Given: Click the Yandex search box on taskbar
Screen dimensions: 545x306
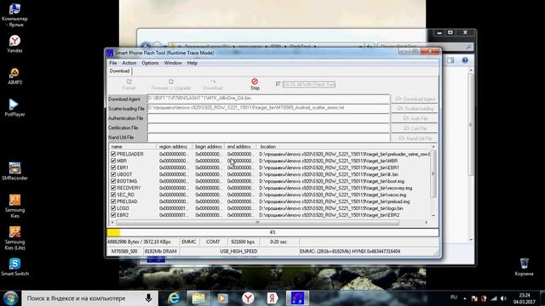Looking at the screenshot, I should pyautogui.click(x=89, y=298).
